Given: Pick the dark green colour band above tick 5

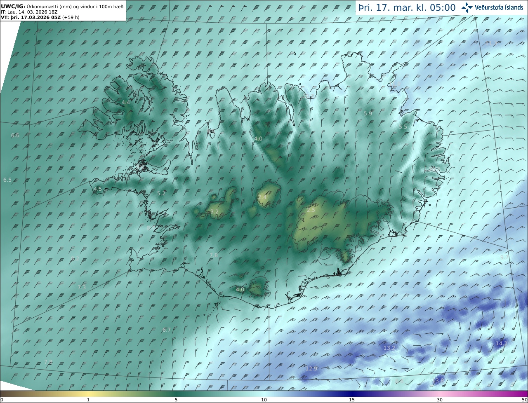Looking at the screenshot, I should (176, 394).
